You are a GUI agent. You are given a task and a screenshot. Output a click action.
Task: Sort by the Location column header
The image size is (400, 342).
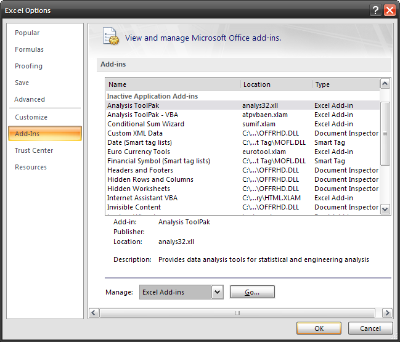tap(277, 84)
